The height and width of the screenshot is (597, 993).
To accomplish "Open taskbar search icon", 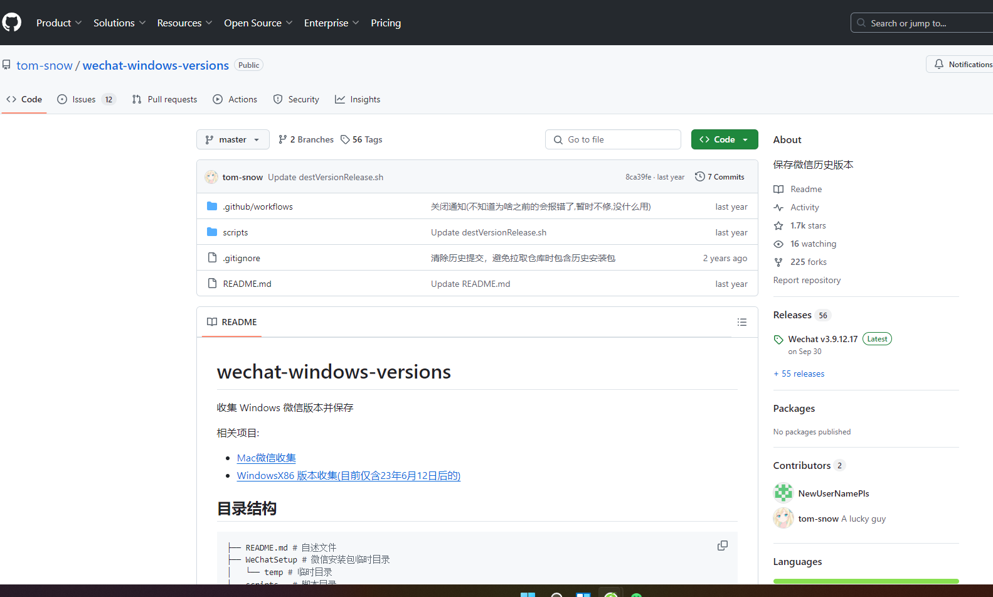I will pos(556,594).
